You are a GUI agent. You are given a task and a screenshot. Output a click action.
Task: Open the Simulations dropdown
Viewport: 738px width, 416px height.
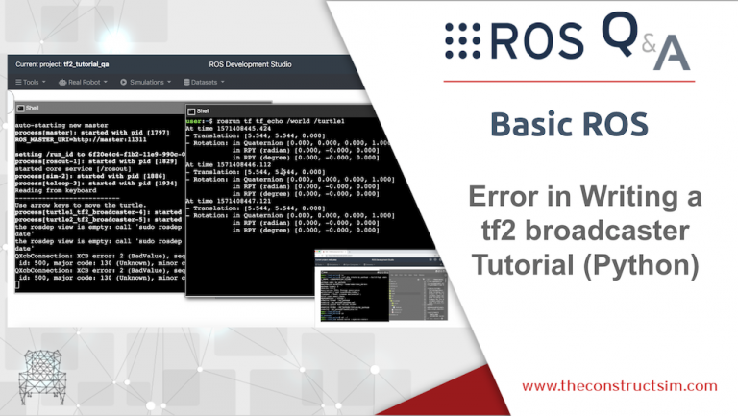pos(145,82)
